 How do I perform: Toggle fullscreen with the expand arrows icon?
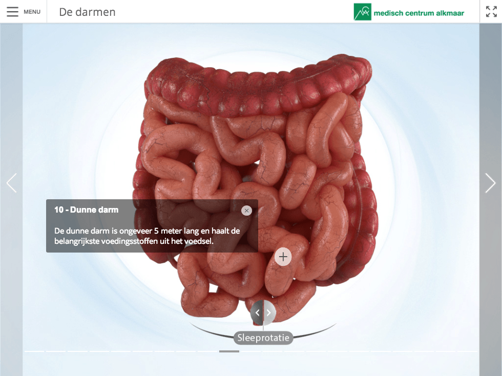tap(491, 12)
